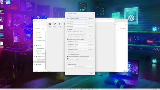Viewport: 160px width, 90px height.
Task: Open the Custom PC Games folder shortcut
Action: click(x=40, y=40)
